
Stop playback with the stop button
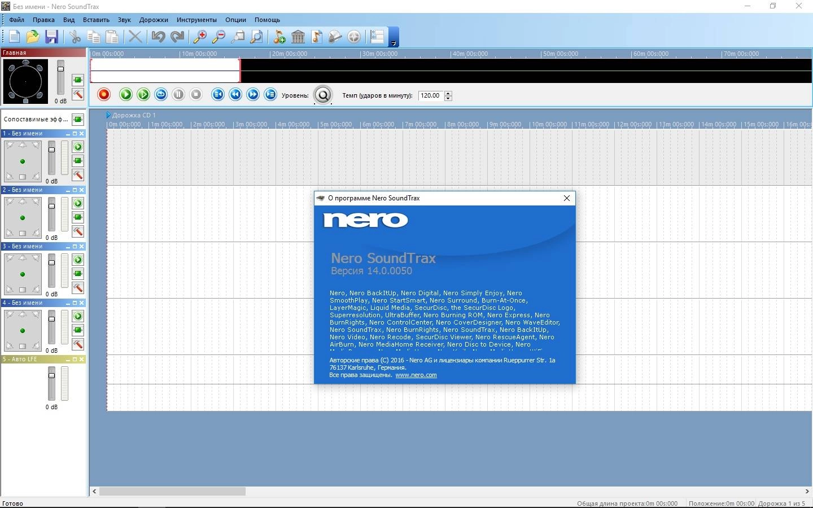tap(196, 94)
